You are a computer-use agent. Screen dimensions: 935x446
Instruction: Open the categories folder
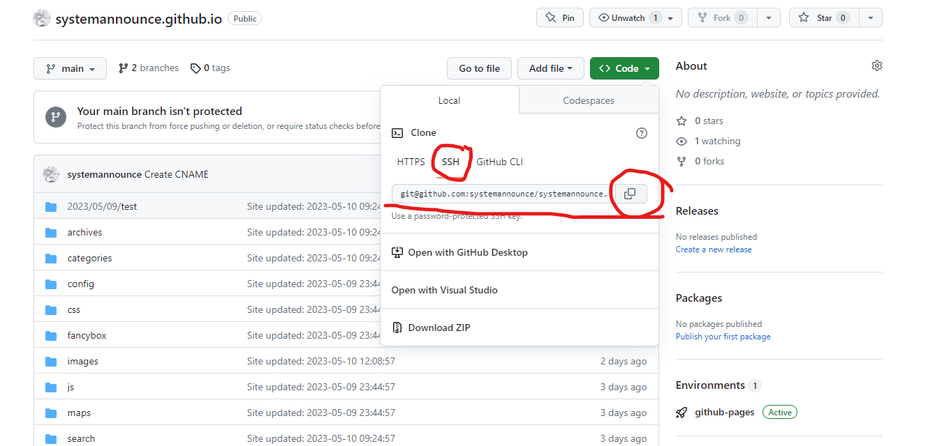tap(89, 258)
